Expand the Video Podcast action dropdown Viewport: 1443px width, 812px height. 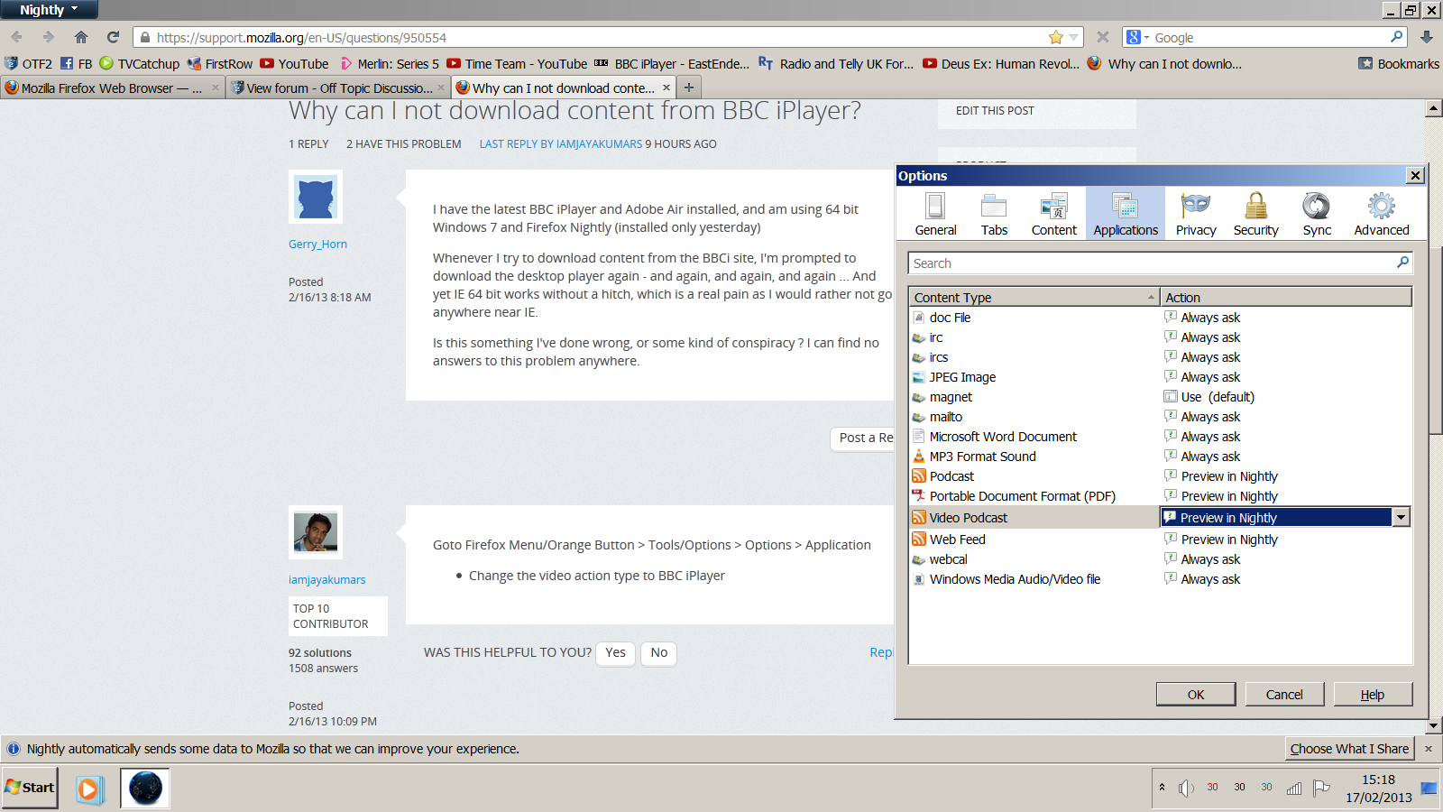1401,517
